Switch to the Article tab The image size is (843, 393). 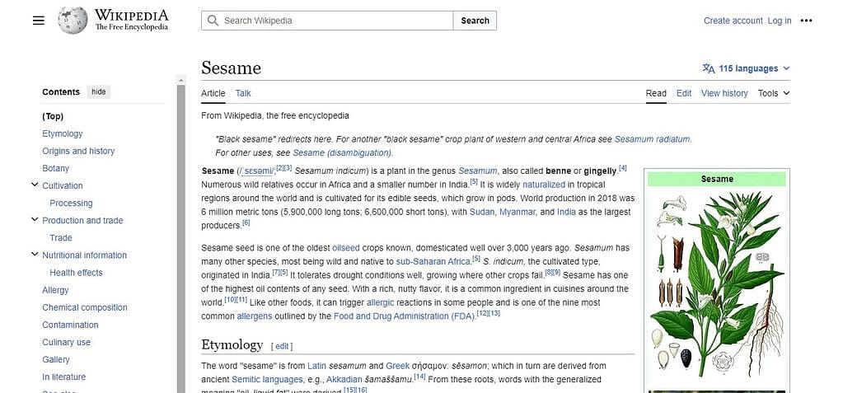[213, 93]
